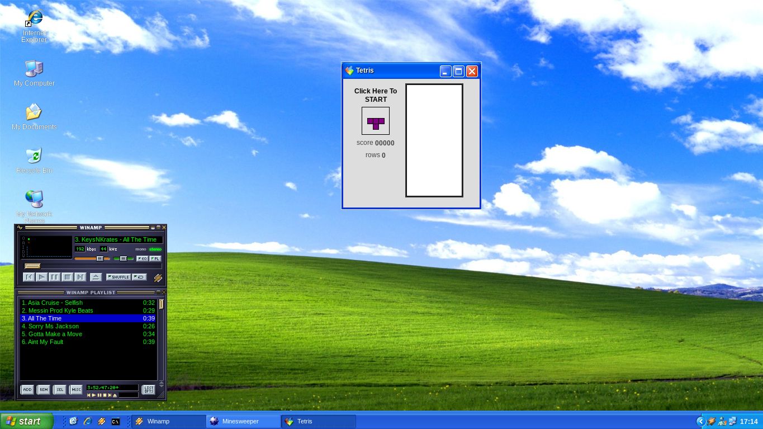Screen dimensions: 763x429
Task: Click the Winamp previous track button
Action: 29,277
